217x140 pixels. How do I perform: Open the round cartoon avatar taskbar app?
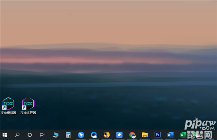pos(107,135)
